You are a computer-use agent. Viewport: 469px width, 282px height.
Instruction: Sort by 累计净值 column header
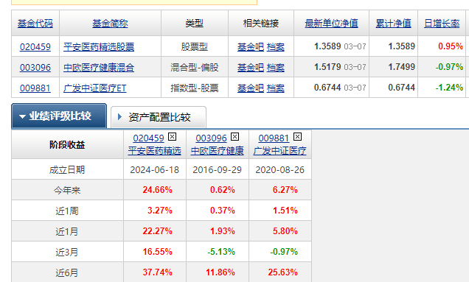393,24
